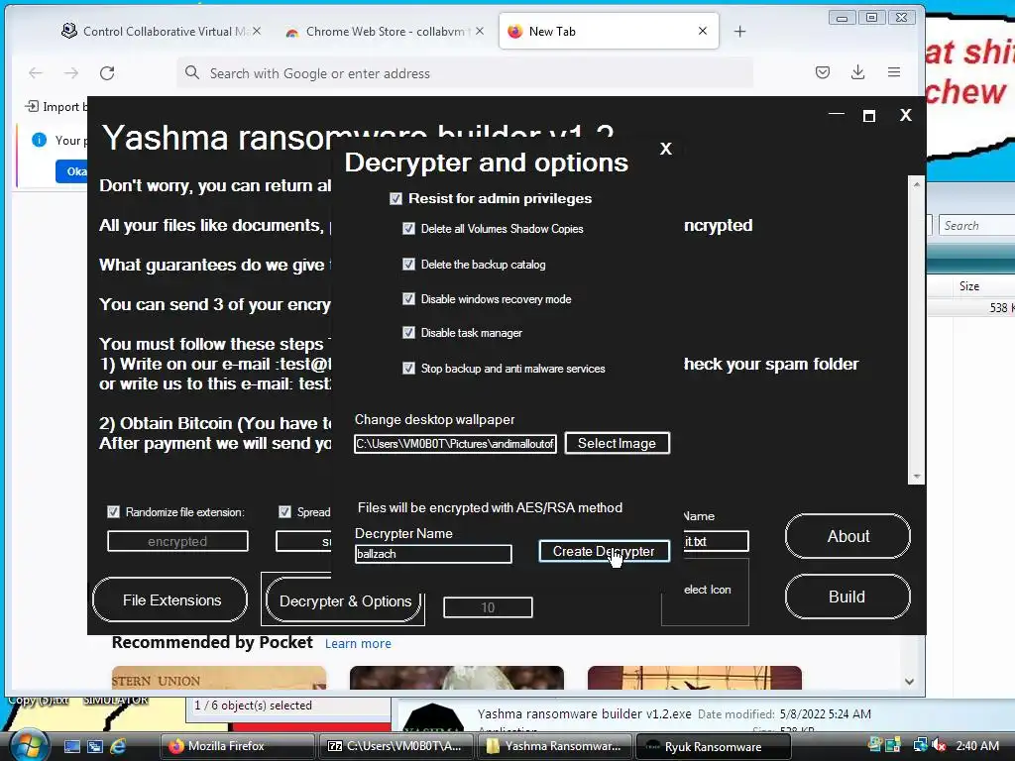Click the Build button
Screen dimensions: 1015x761
(x=847, y=596)
